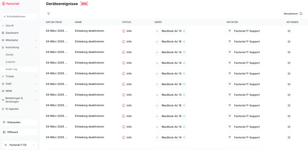Image resolution: width=308 pixels, height=150 pixels.
Task: Click the laptop icon of the first MacBook Air 13
Action: click(157, 31)
